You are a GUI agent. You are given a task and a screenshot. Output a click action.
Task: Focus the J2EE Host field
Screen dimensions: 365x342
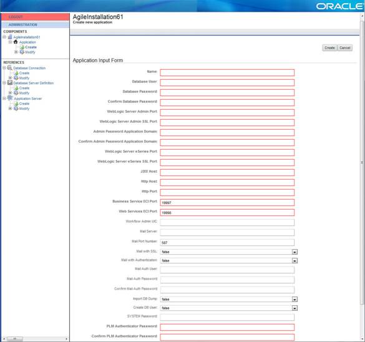point(227,172)
